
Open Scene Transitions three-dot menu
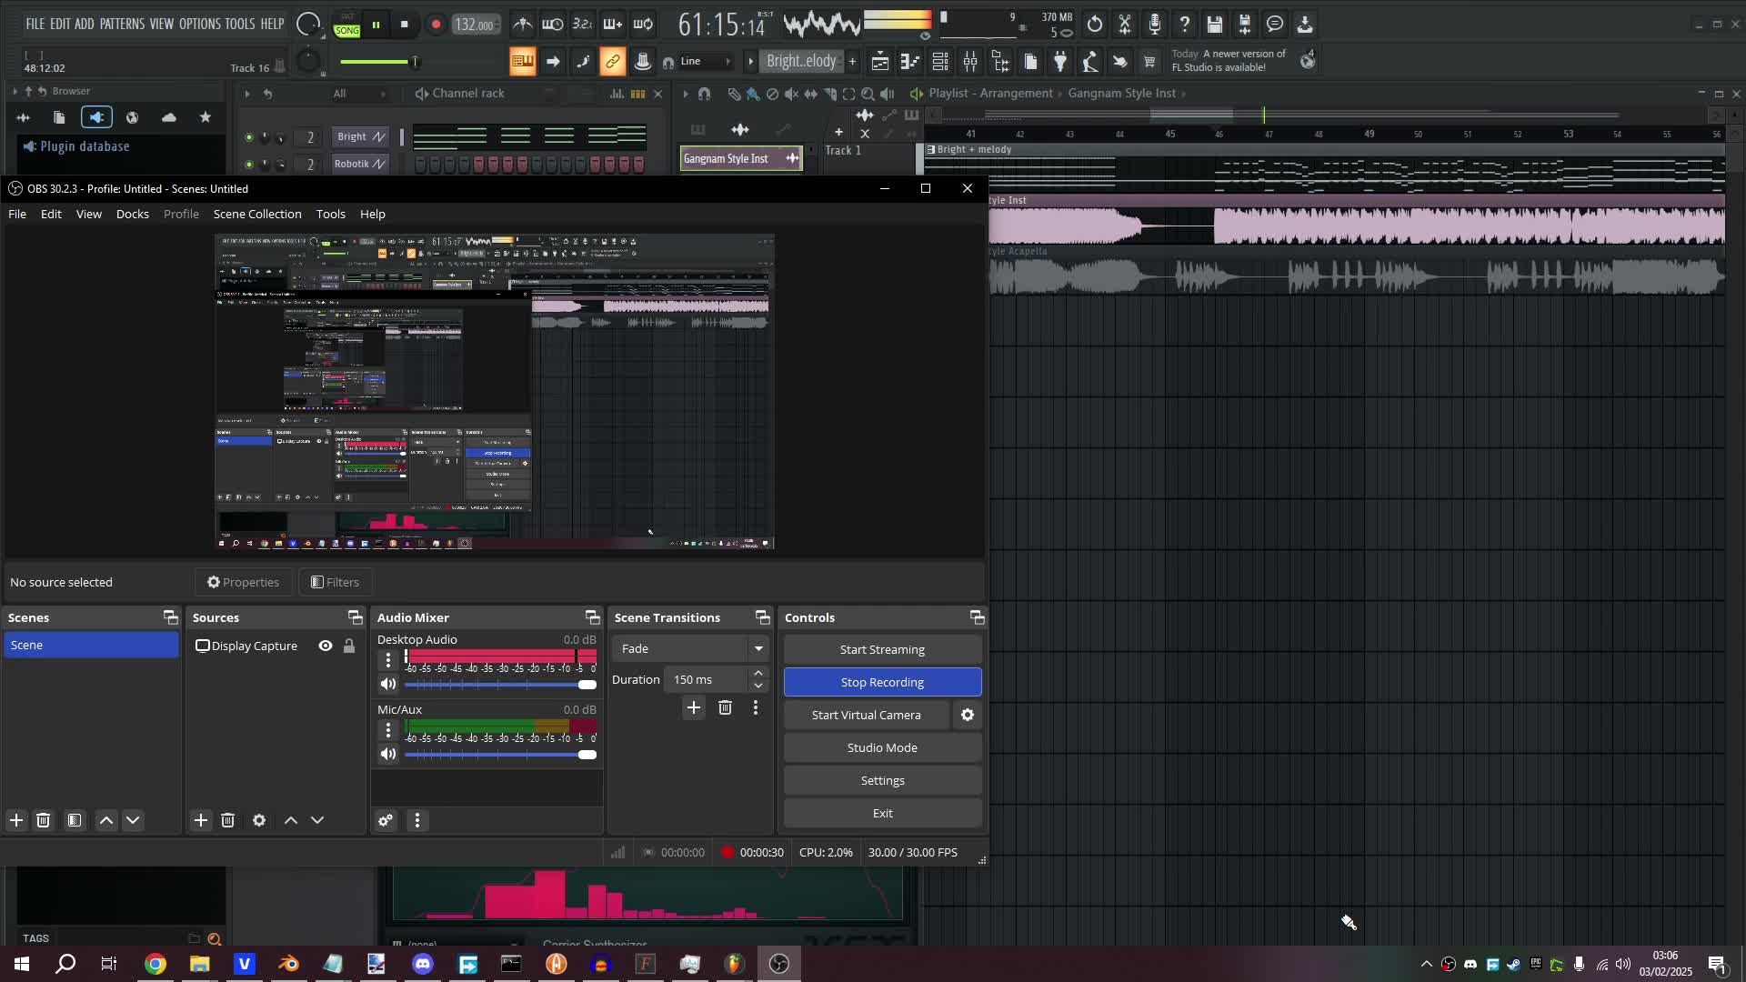pos(756,707)
